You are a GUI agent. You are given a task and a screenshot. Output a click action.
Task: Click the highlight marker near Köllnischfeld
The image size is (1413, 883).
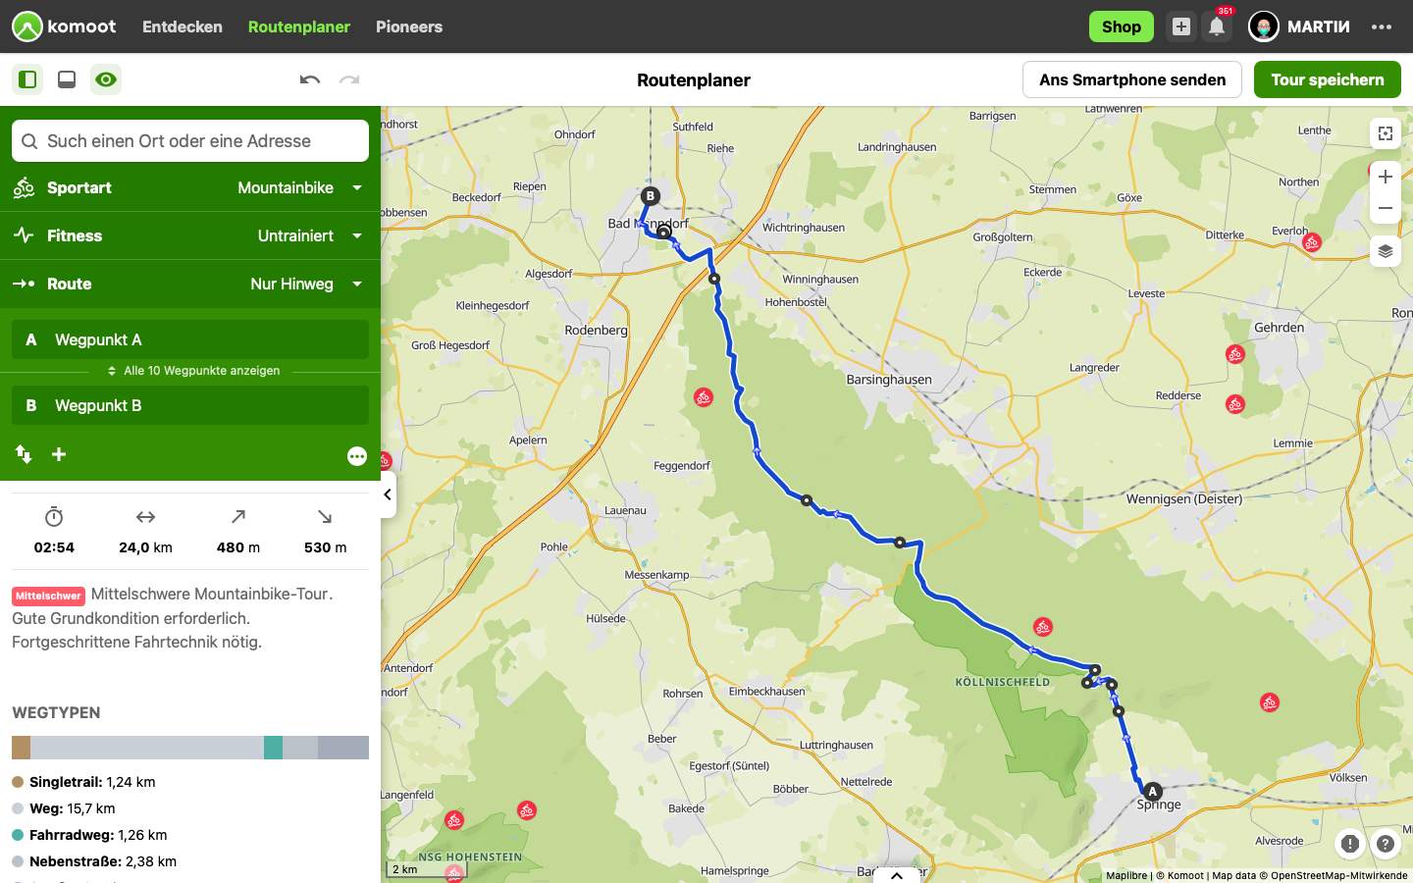[1043, 626]
